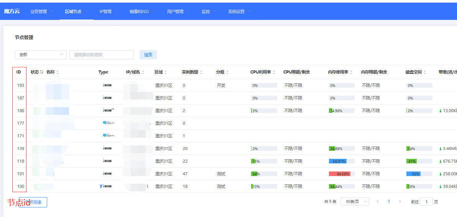457x217 pixels.
Task: Click the 开发 group in row 193
Action: click(x=221, y=85)
